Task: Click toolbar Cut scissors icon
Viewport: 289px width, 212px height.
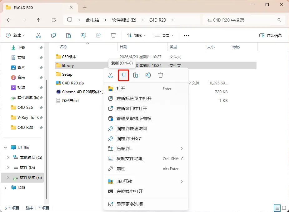Action: (x=38, y=35)
